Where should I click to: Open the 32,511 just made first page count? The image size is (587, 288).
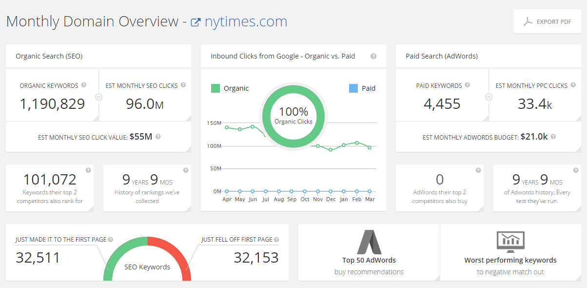[38, 257]
